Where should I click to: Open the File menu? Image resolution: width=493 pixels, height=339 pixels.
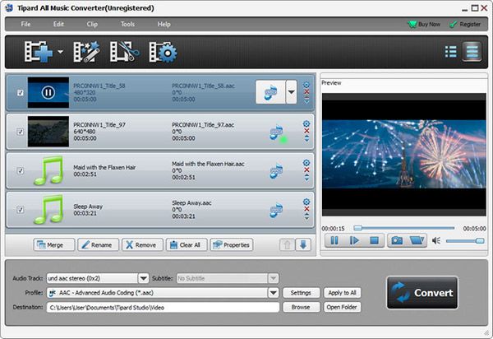pos(25,24)
